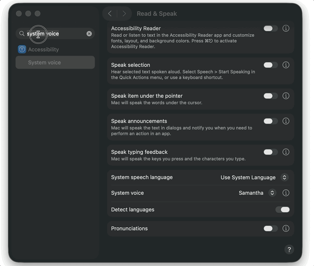
Task: Click the Read & Speak title
Action: (x=157, y=13)
